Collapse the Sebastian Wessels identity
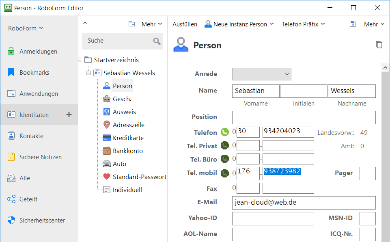The height and width of the screenshot is (242, 390). click(88, 73)
